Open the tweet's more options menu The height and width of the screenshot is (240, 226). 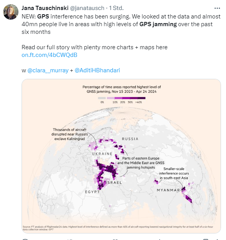click(x=217, y=8)
